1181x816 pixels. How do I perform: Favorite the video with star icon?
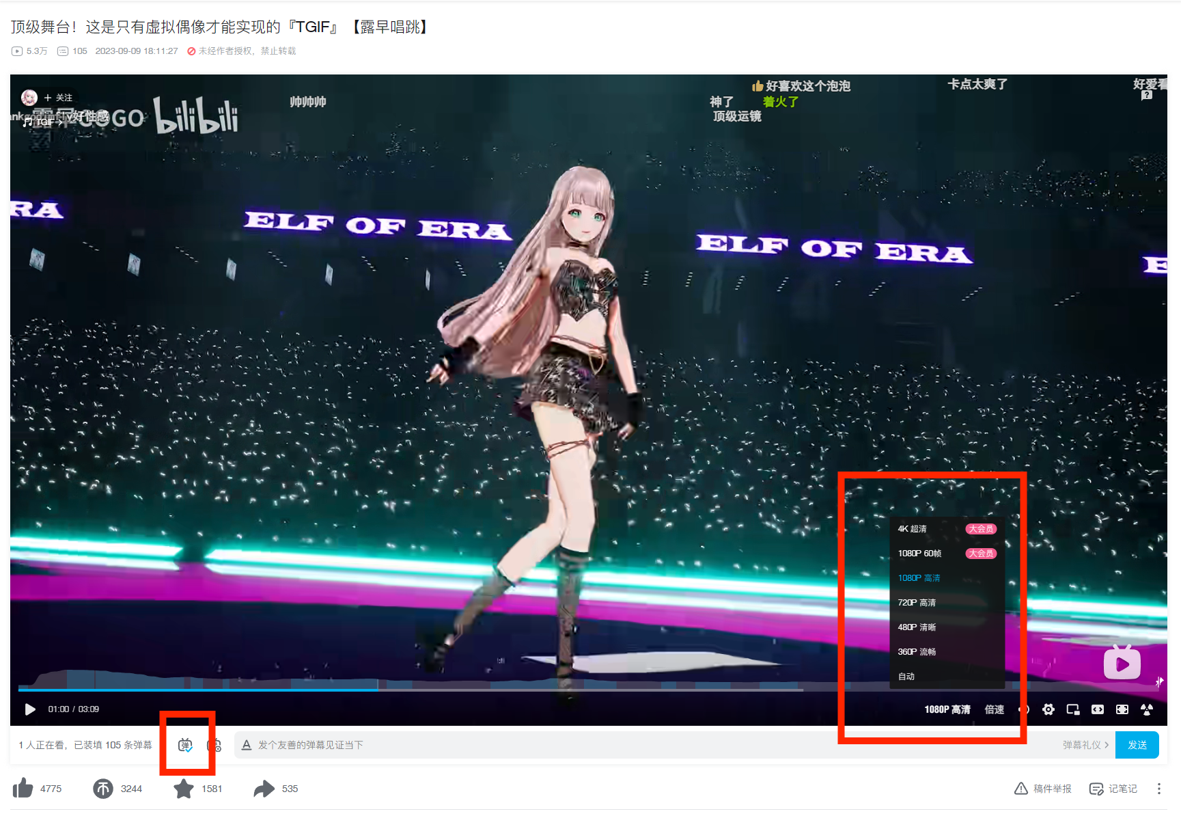coord(184,789)
